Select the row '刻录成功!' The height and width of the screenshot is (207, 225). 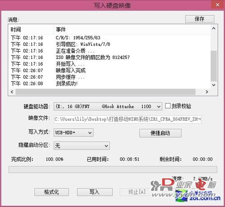click(x=109, y=84)
